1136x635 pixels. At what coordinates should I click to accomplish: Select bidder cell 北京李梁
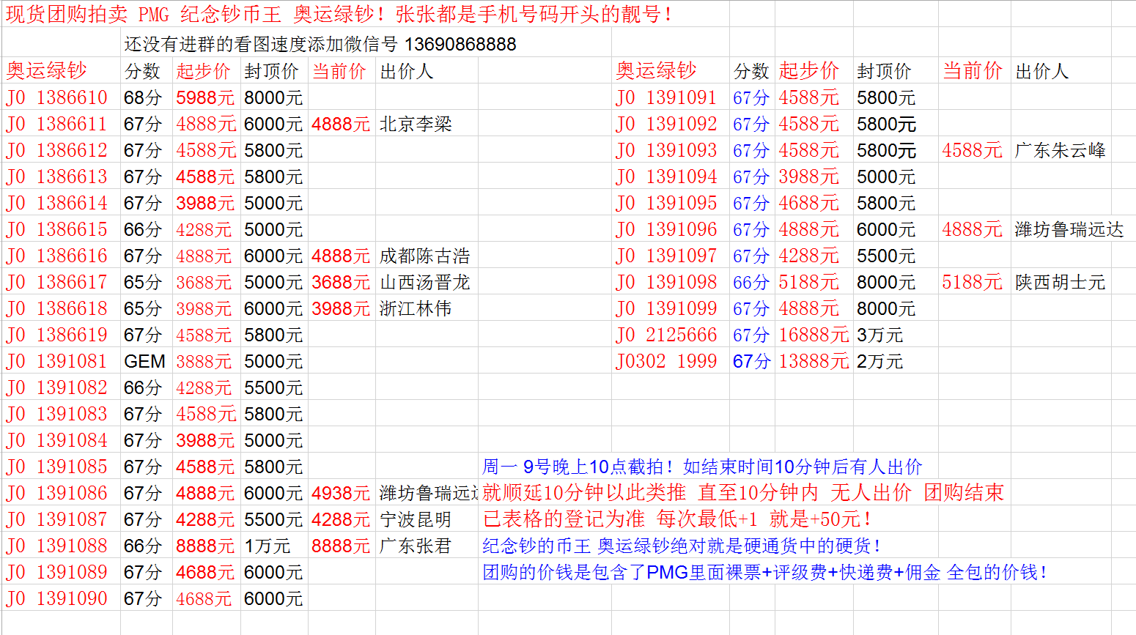coord(416,124)
